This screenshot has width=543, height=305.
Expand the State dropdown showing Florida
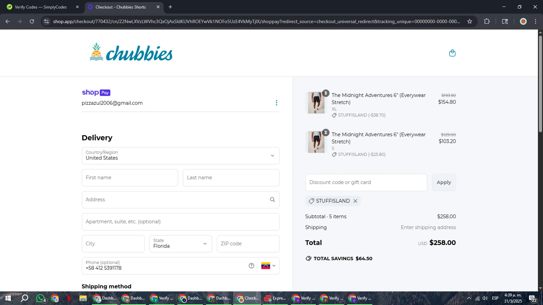181,244
